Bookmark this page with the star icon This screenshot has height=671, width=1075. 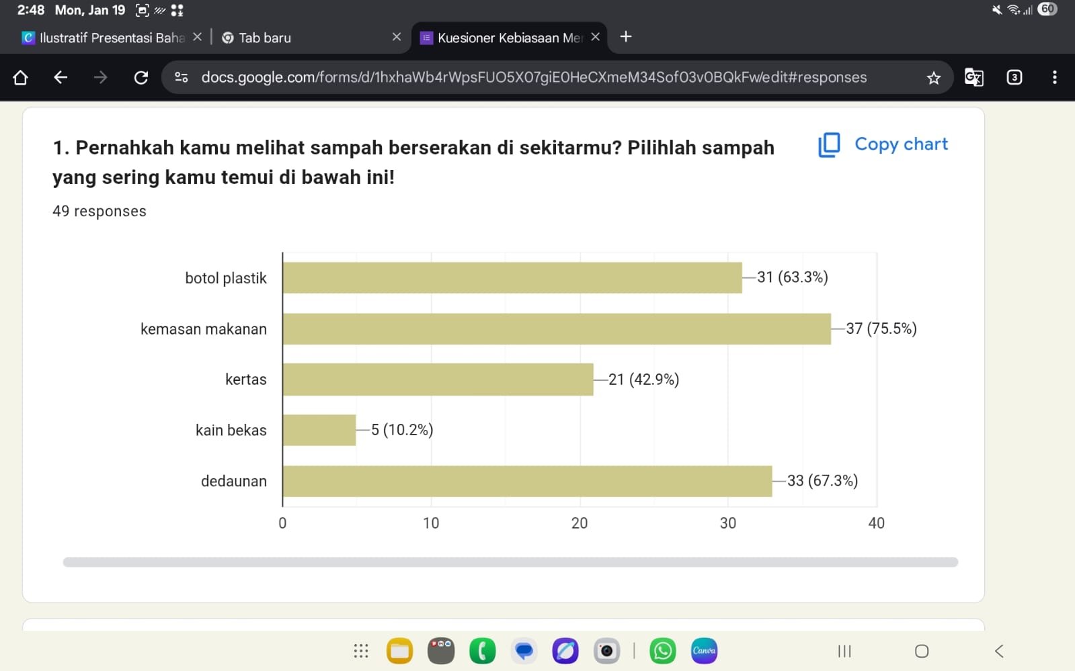click(x=933, y=78)
